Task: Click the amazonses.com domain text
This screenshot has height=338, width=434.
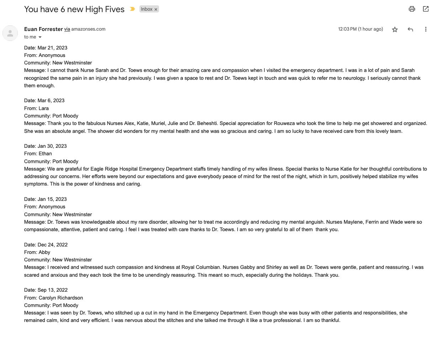Action: (x=88, y=29)
